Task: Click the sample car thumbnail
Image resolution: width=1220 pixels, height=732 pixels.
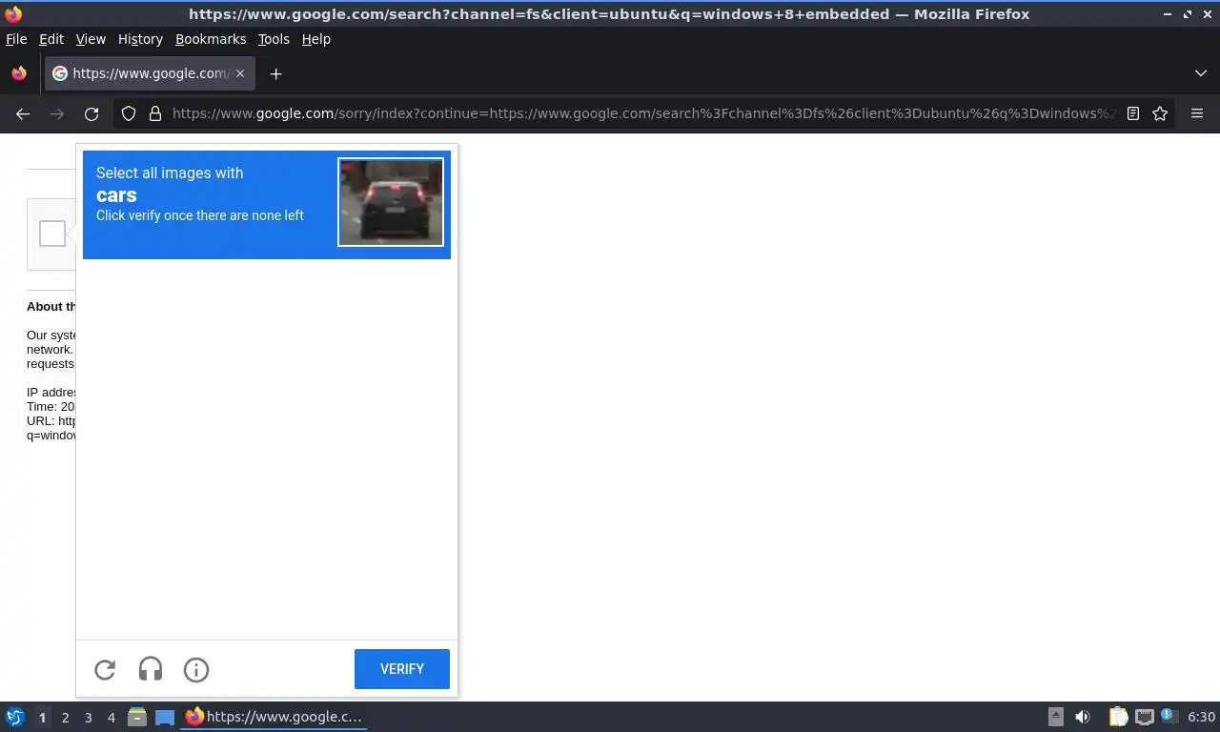Action: pyautogui.click(x=391, y=202)
